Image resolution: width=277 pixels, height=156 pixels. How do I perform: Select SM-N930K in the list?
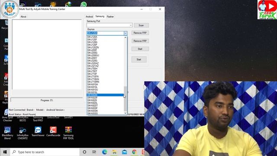click(x=105, y=111)
